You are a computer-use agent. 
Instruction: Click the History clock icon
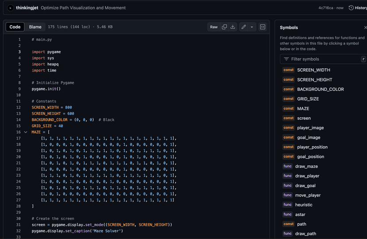351,8
